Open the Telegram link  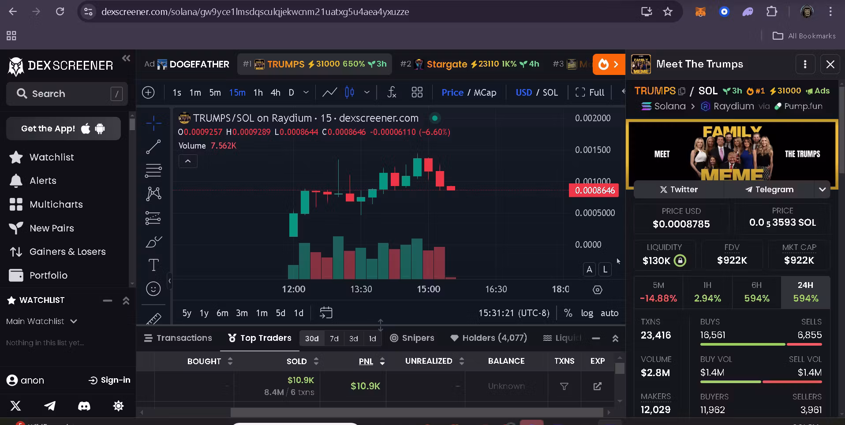[x=769, y=190]
